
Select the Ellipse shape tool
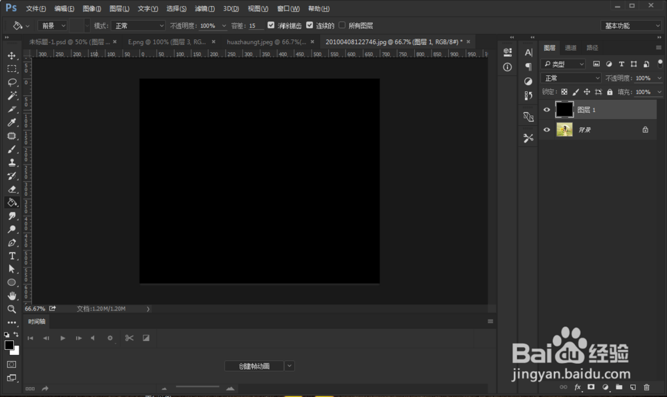click(x=12, y=282)
